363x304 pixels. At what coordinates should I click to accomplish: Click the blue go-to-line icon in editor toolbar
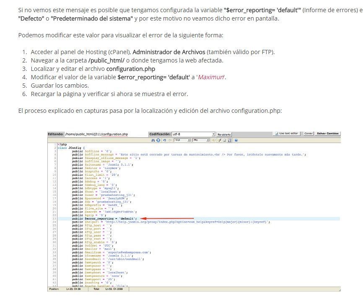point(158,140)
